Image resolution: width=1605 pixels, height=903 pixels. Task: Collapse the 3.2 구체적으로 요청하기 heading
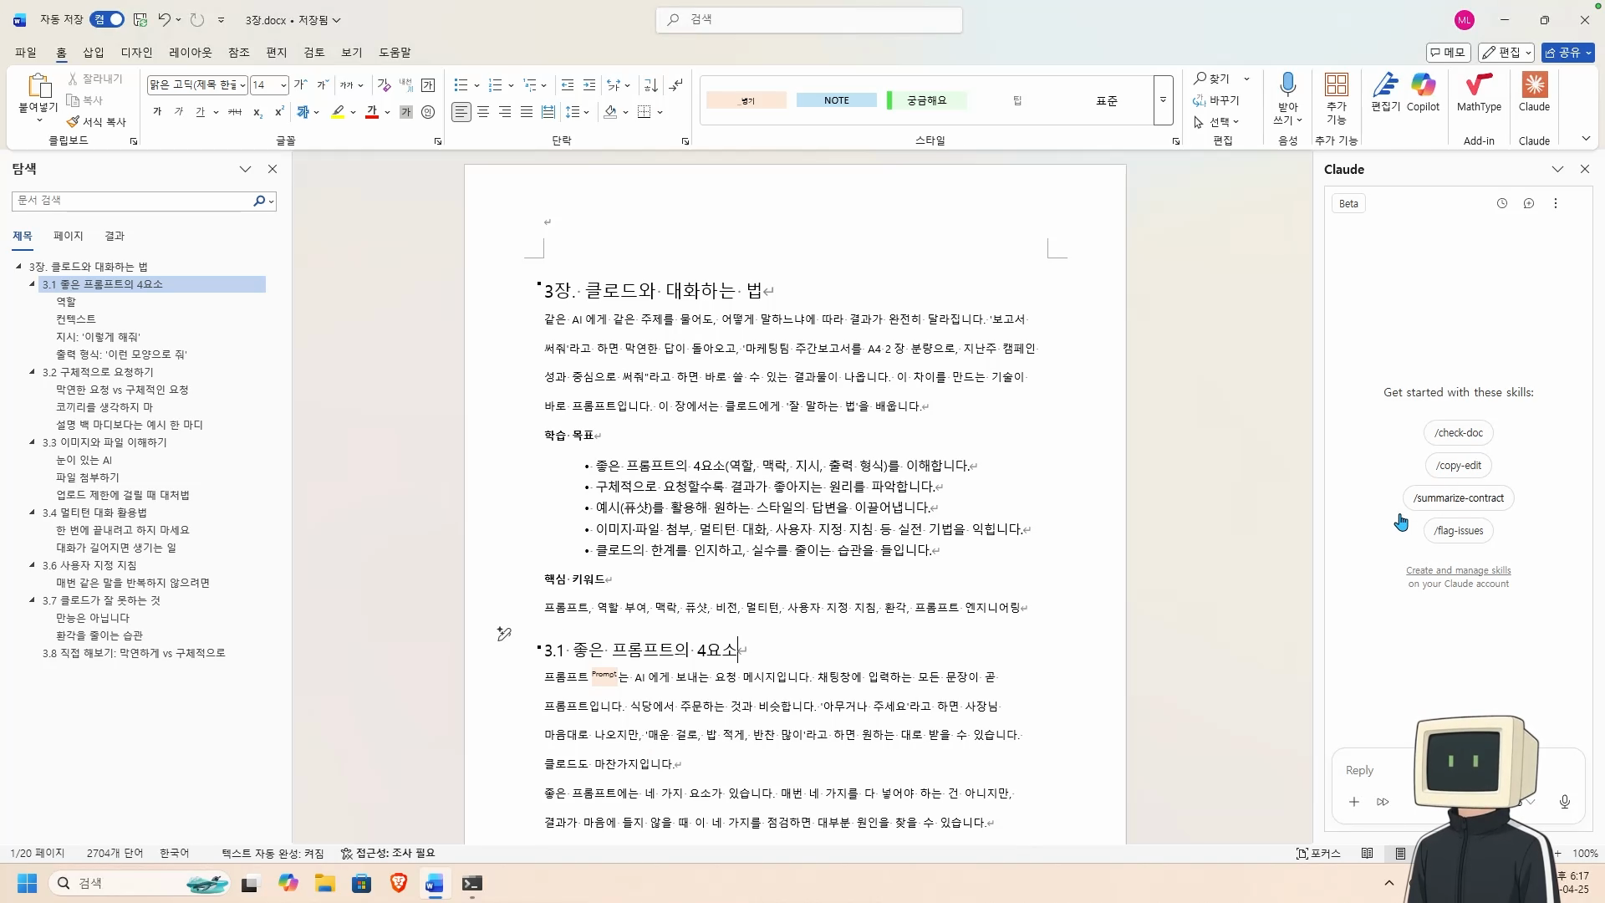[33, 372]
